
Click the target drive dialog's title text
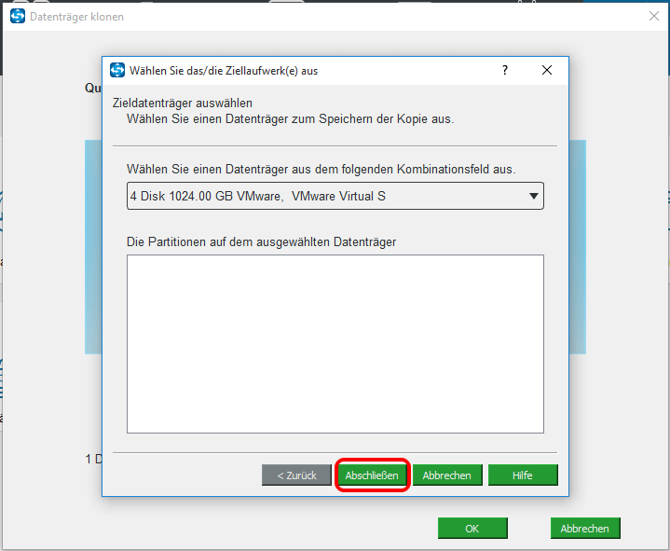pos(224,71)
